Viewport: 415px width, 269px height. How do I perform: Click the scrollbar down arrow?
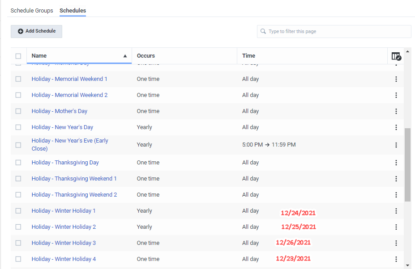[x=407, y=265]
